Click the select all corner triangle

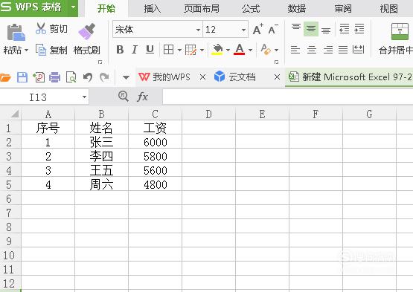[15, 114]
